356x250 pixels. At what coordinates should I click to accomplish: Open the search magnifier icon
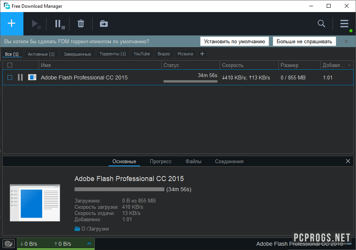[321, 24]
